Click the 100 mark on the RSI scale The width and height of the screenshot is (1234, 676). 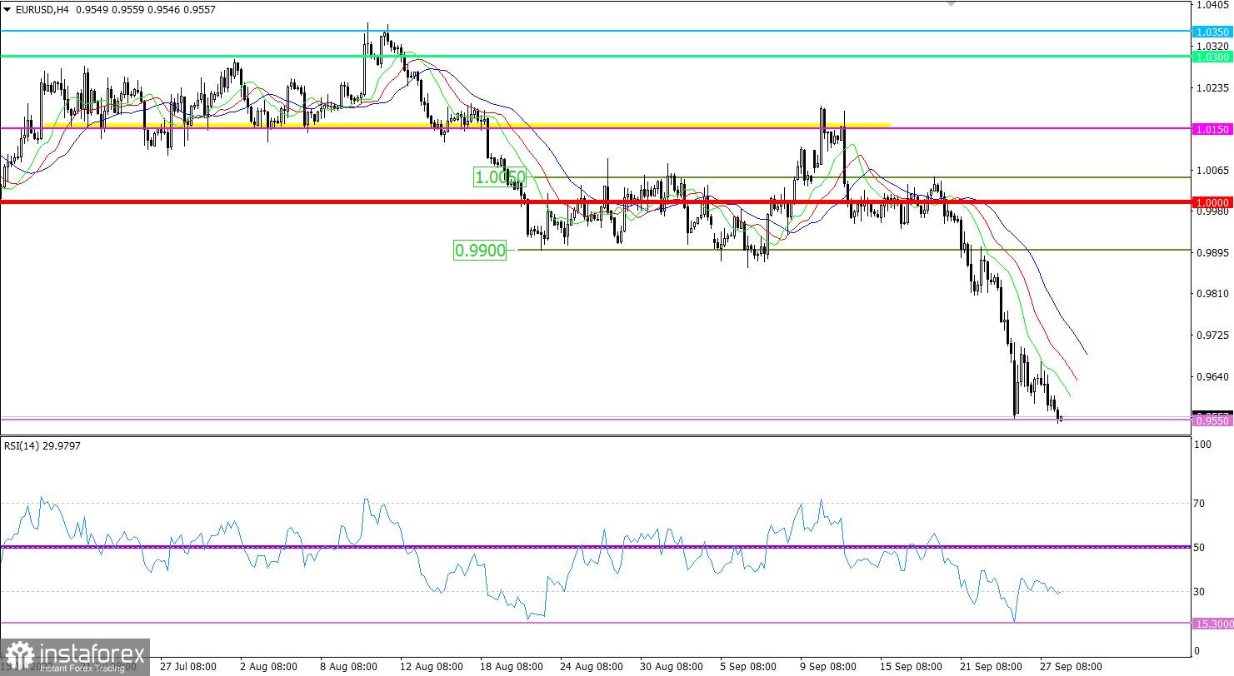(1202, 446)
